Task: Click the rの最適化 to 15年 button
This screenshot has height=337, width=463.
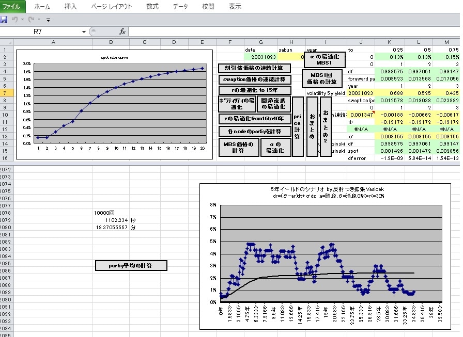Action: tap(255, 90)
